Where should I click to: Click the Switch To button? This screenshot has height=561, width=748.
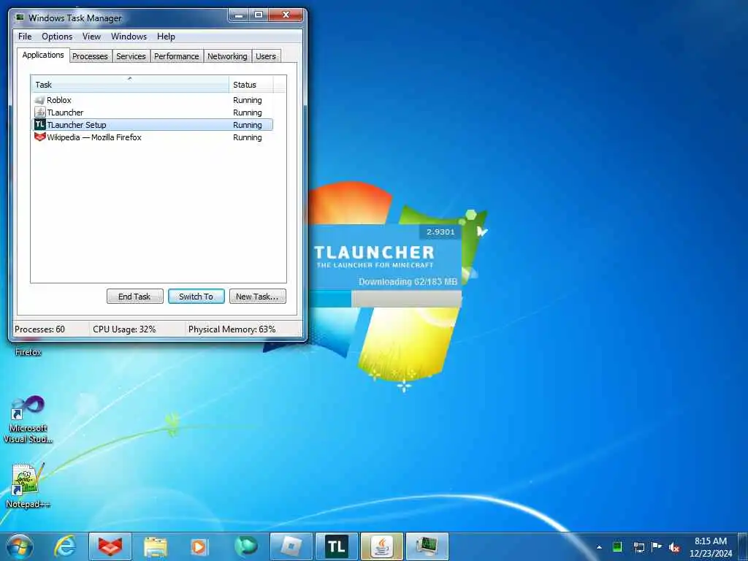(x=196, y=297)
